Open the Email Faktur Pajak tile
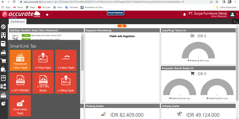 (x=20, y=106)
